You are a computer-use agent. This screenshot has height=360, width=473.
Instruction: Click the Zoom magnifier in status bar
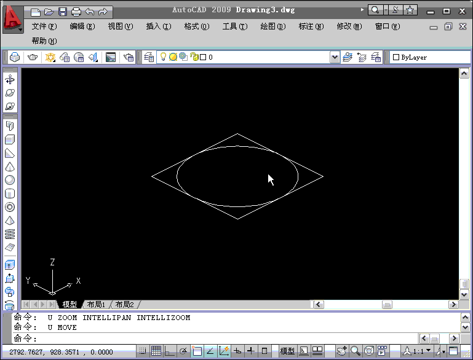(356, 351)
